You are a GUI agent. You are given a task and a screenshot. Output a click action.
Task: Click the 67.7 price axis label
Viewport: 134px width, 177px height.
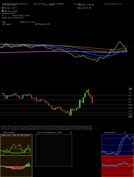pos(130,96)
